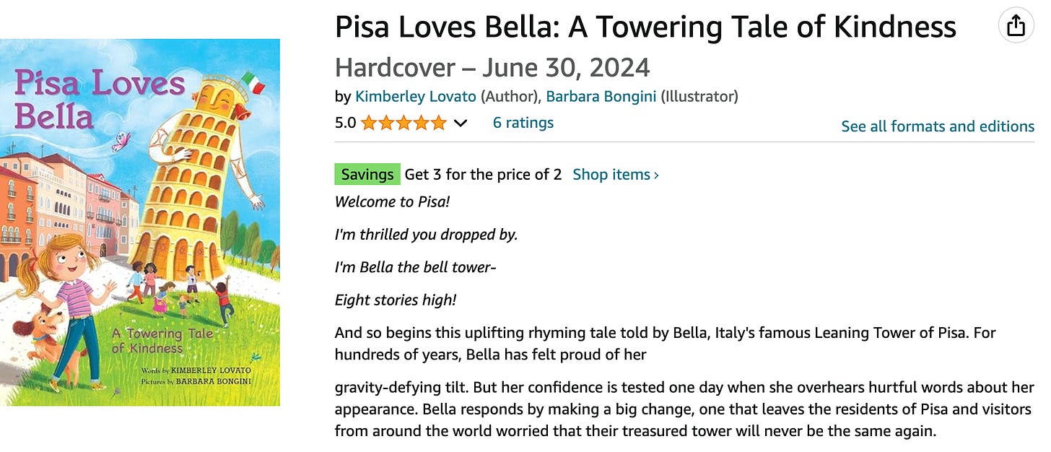Click Shop items link

[x=611, y=174]
